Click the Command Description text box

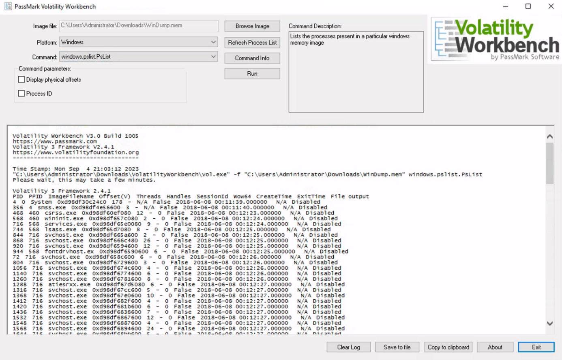coord(356,72)
